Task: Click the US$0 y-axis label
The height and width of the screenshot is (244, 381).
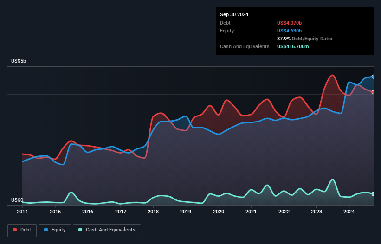Action: click(17, 200)
